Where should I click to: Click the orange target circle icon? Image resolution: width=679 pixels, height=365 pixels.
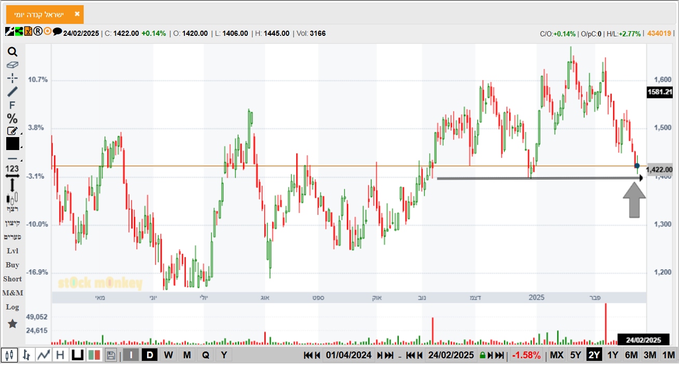[47, 31]
